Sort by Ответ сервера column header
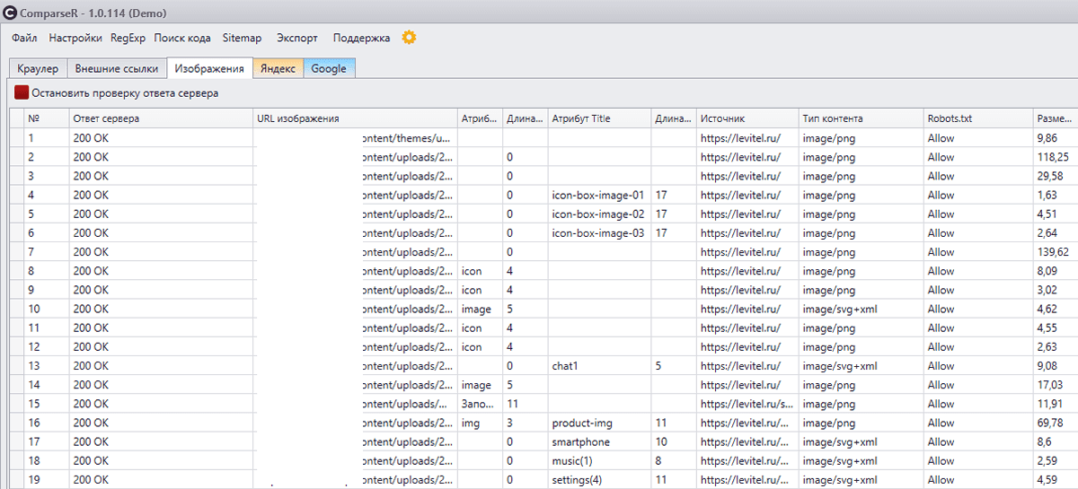1078x489 pixels. [107, 118]
